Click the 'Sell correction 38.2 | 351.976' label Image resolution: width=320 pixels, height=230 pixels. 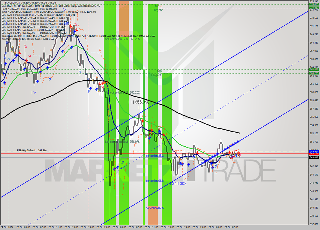pos(122,142)
